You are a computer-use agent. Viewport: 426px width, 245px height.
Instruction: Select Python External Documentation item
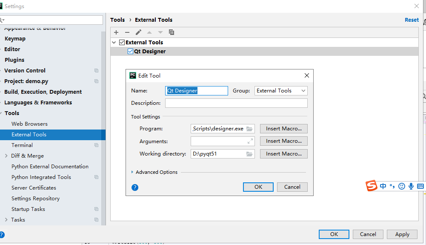click(x=50, y=167)
